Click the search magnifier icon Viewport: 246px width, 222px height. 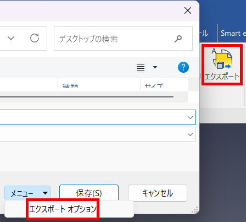pyautogui.click(x=178, y=39)
